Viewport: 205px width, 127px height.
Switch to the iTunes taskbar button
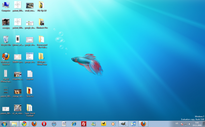click(133, 124)
